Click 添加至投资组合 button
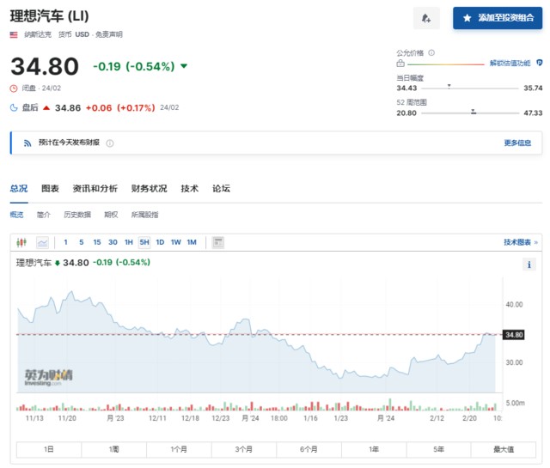The width and height of the screenshot is (550, 468). 498,17
